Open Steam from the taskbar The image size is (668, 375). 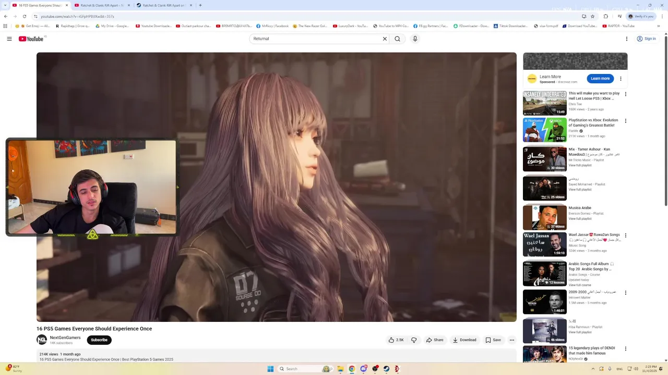point(386,369)
